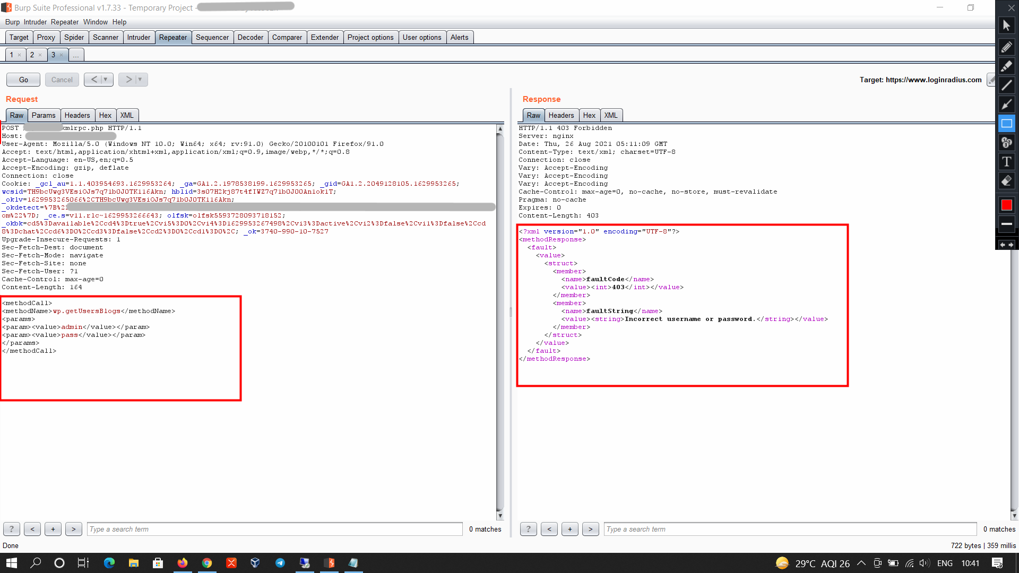Viewport: 1019px width, 573px height.
Task: Close Repeater tab 1
Action: [20, 55]
